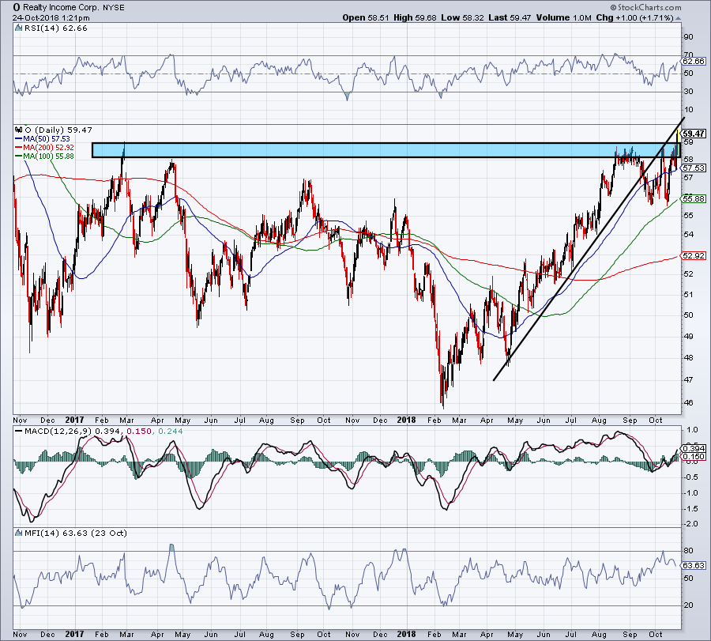The image size is (711, 641).
Task: Click the RSI area chart icon
Action: (x=19, y=28)
